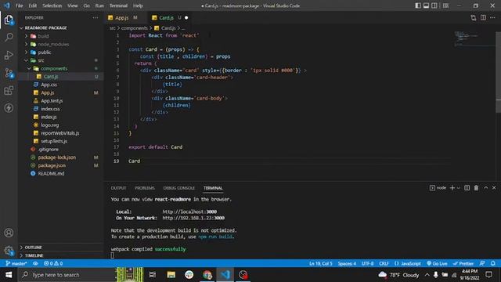Split the terminal pane
This screenshot has width=501, height=282.
coord(467,188)
